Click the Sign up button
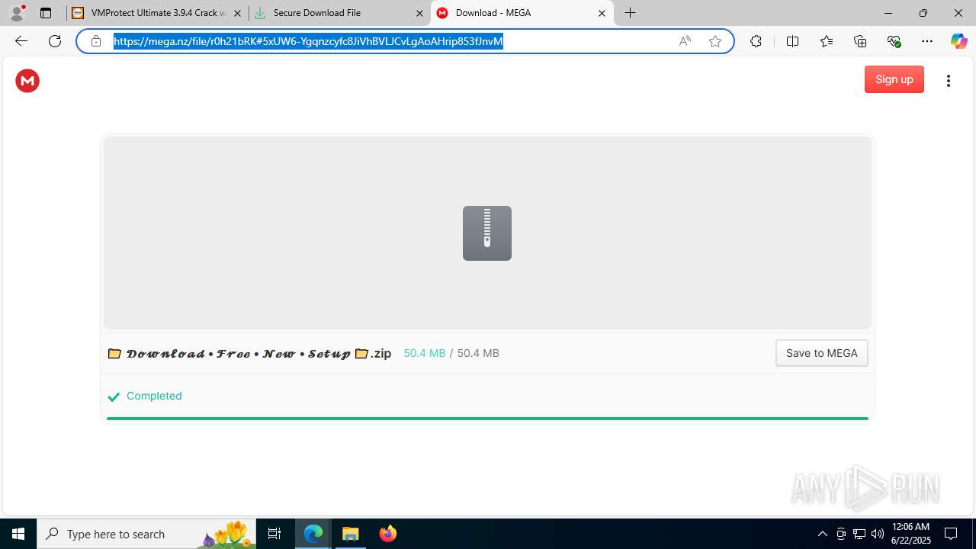This screenshot has height=549, width=976. pyautogui.click(x=894, y=79)
